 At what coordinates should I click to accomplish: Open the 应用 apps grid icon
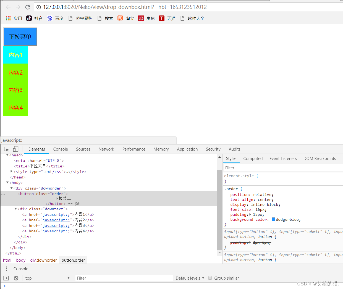click(8, 18)
